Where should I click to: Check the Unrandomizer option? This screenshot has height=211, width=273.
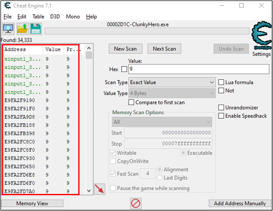pos(221,107)
